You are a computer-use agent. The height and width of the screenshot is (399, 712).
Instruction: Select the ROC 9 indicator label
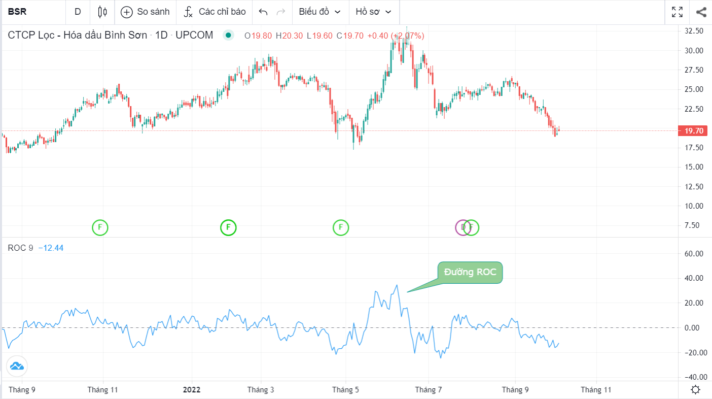(20, 248)
